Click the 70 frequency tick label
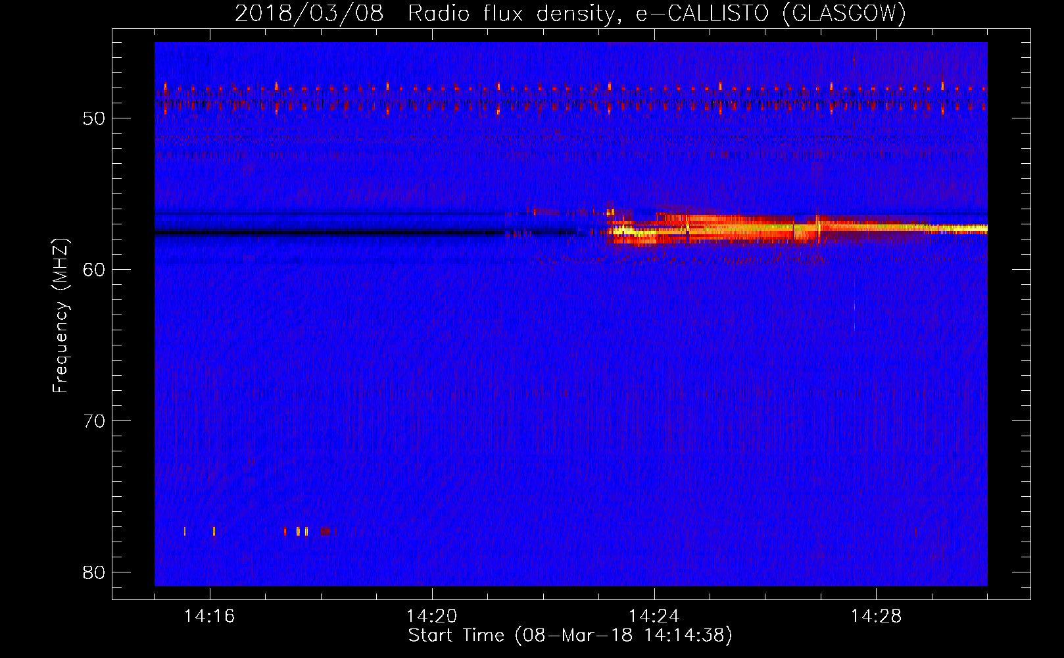Image resolution: width=1064 pixels, height=658 pixels. click(x=94, y=421)
